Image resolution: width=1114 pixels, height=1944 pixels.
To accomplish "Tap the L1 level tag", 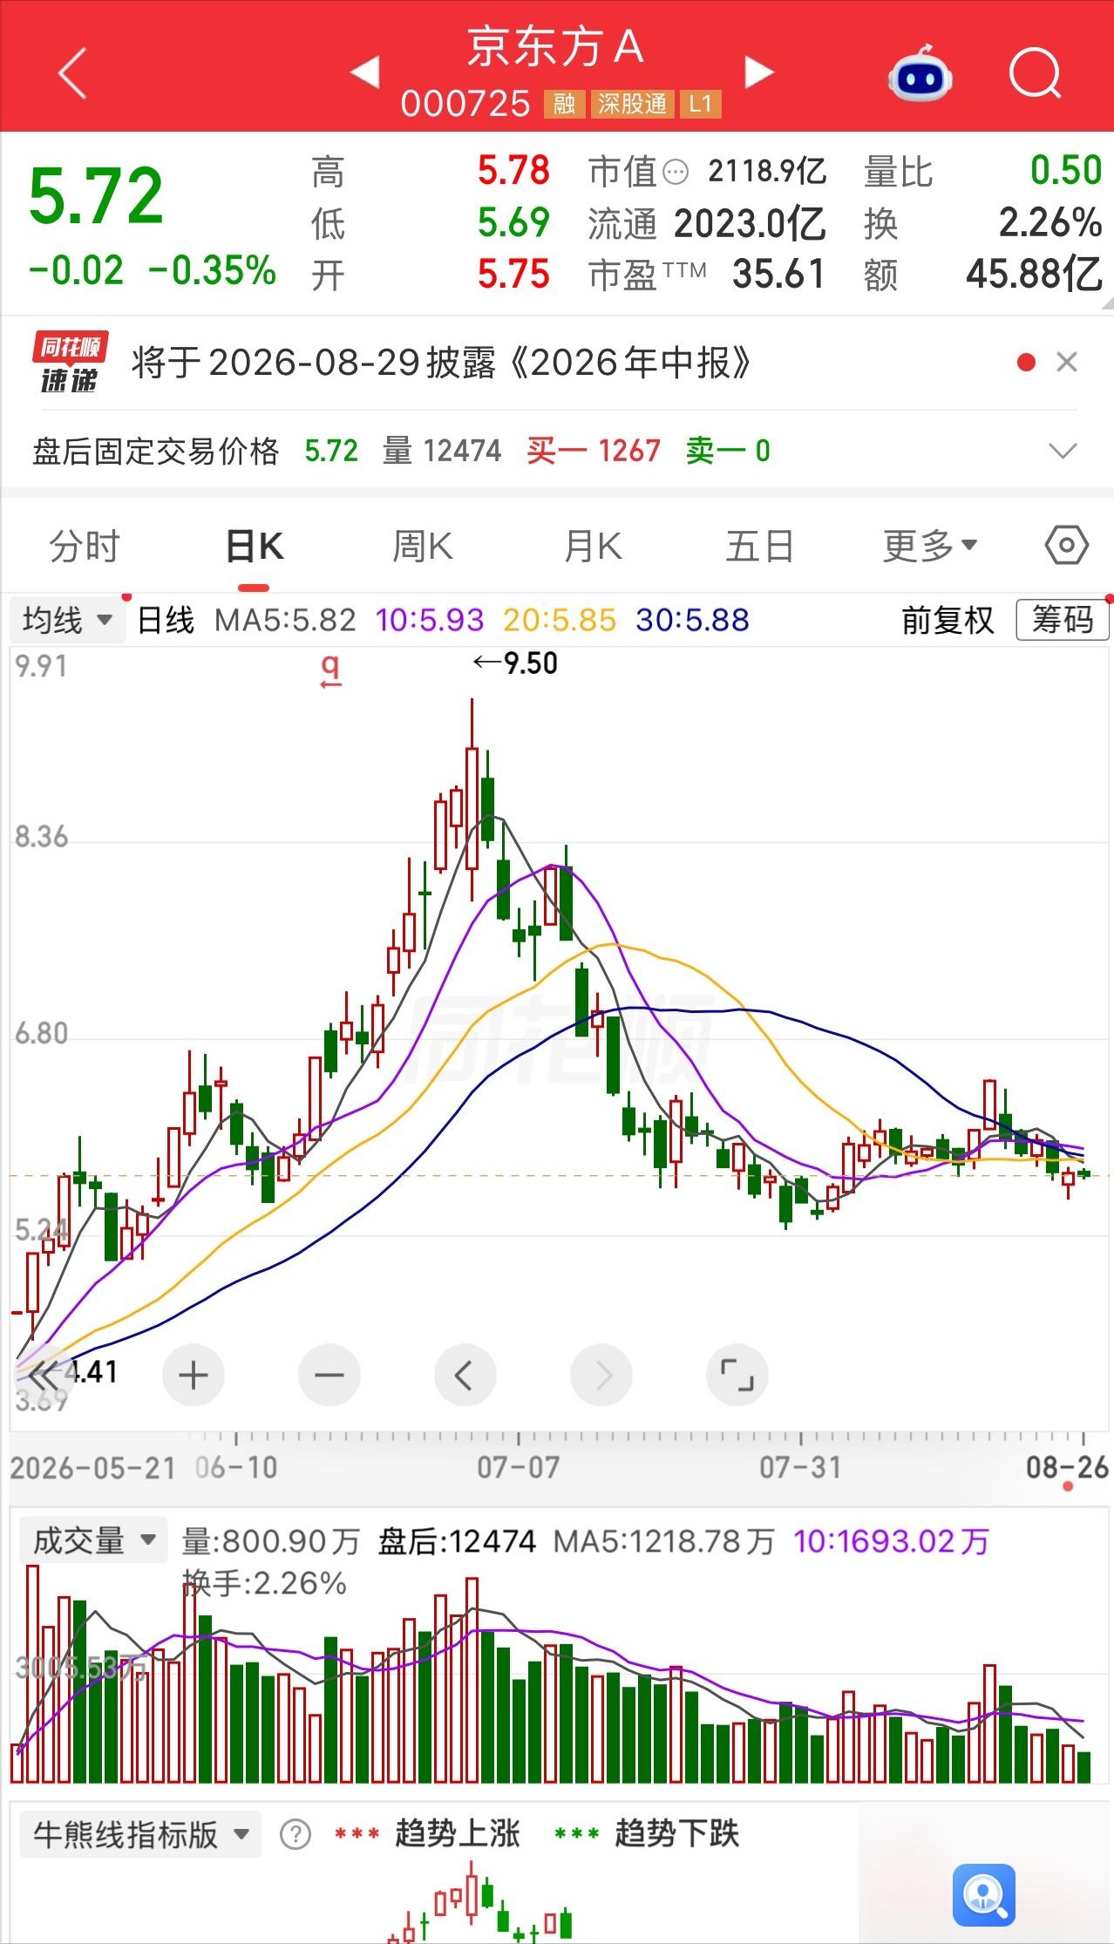I will [701, 105].
